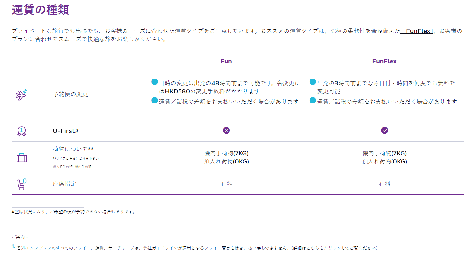Open the「FunFlex」link in the intro paragraph

[x=417, y=31]
